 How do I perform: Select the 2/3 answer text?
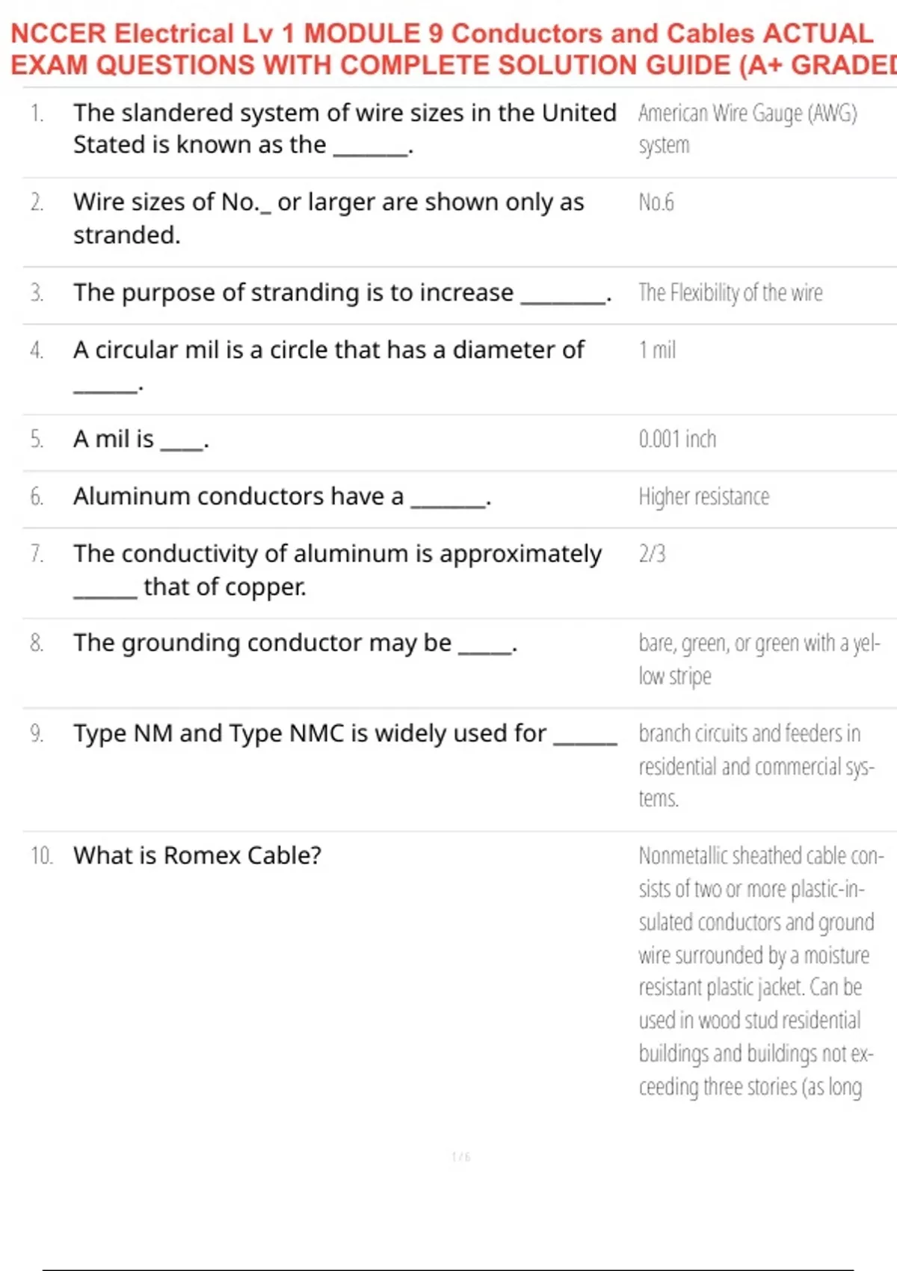652,554
